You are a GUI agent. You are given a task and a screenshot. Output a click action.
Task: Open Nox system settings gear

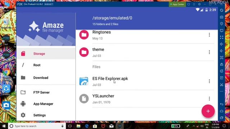(x=199, y=4)
